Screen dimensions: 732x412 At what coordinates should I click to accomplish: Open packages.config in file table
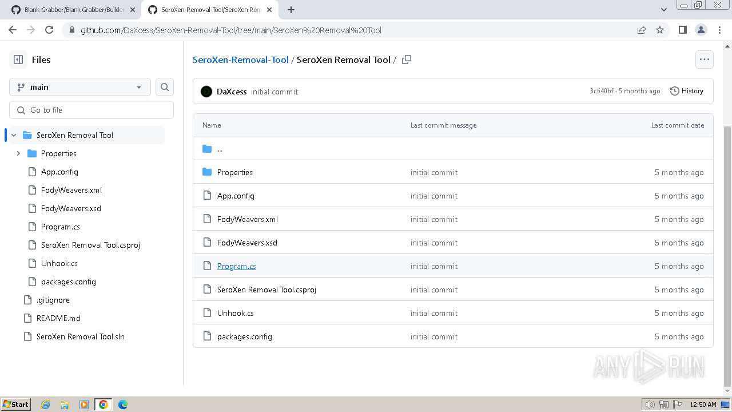pos(245,336)
